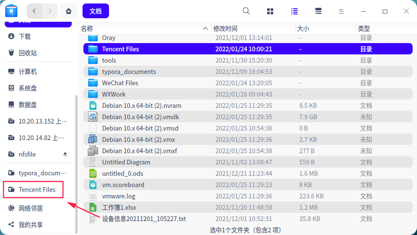Select the 工作簿1.xlsx file
The width and height of the screenshot is (417, 235).
248,208
